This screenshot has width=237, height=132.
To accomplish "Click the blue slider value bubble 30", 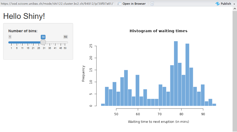I will (x=43, y=37).
